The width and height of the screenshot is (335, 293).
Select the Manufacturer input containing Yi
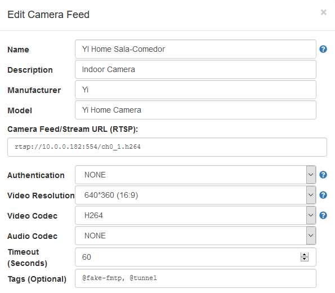point(195,90)
